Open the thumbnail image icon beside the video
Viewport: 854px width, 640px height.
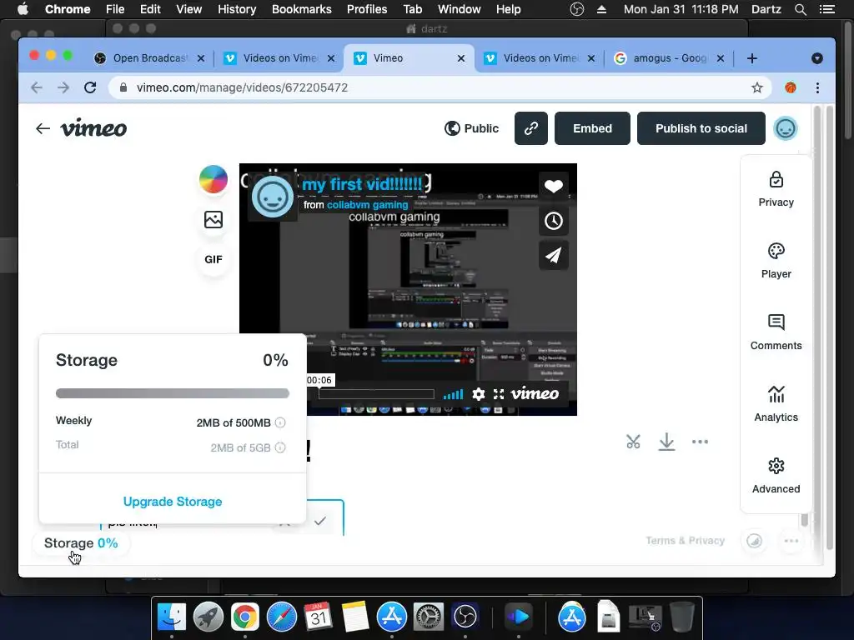(213, 220)
